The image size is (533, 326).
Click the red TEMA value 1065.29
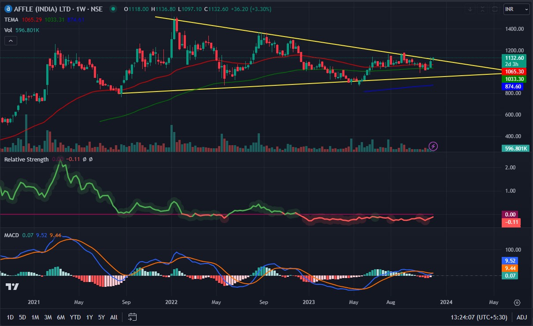click(31, 20)
